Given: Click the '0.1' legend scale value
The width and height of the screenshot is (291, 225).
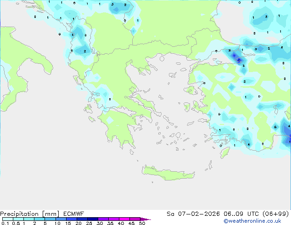Looking at the screenshot, I should pos(5,223).
